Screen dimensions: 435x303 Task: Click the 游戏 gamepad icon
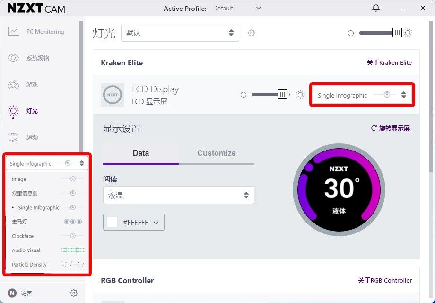[13, 84]
